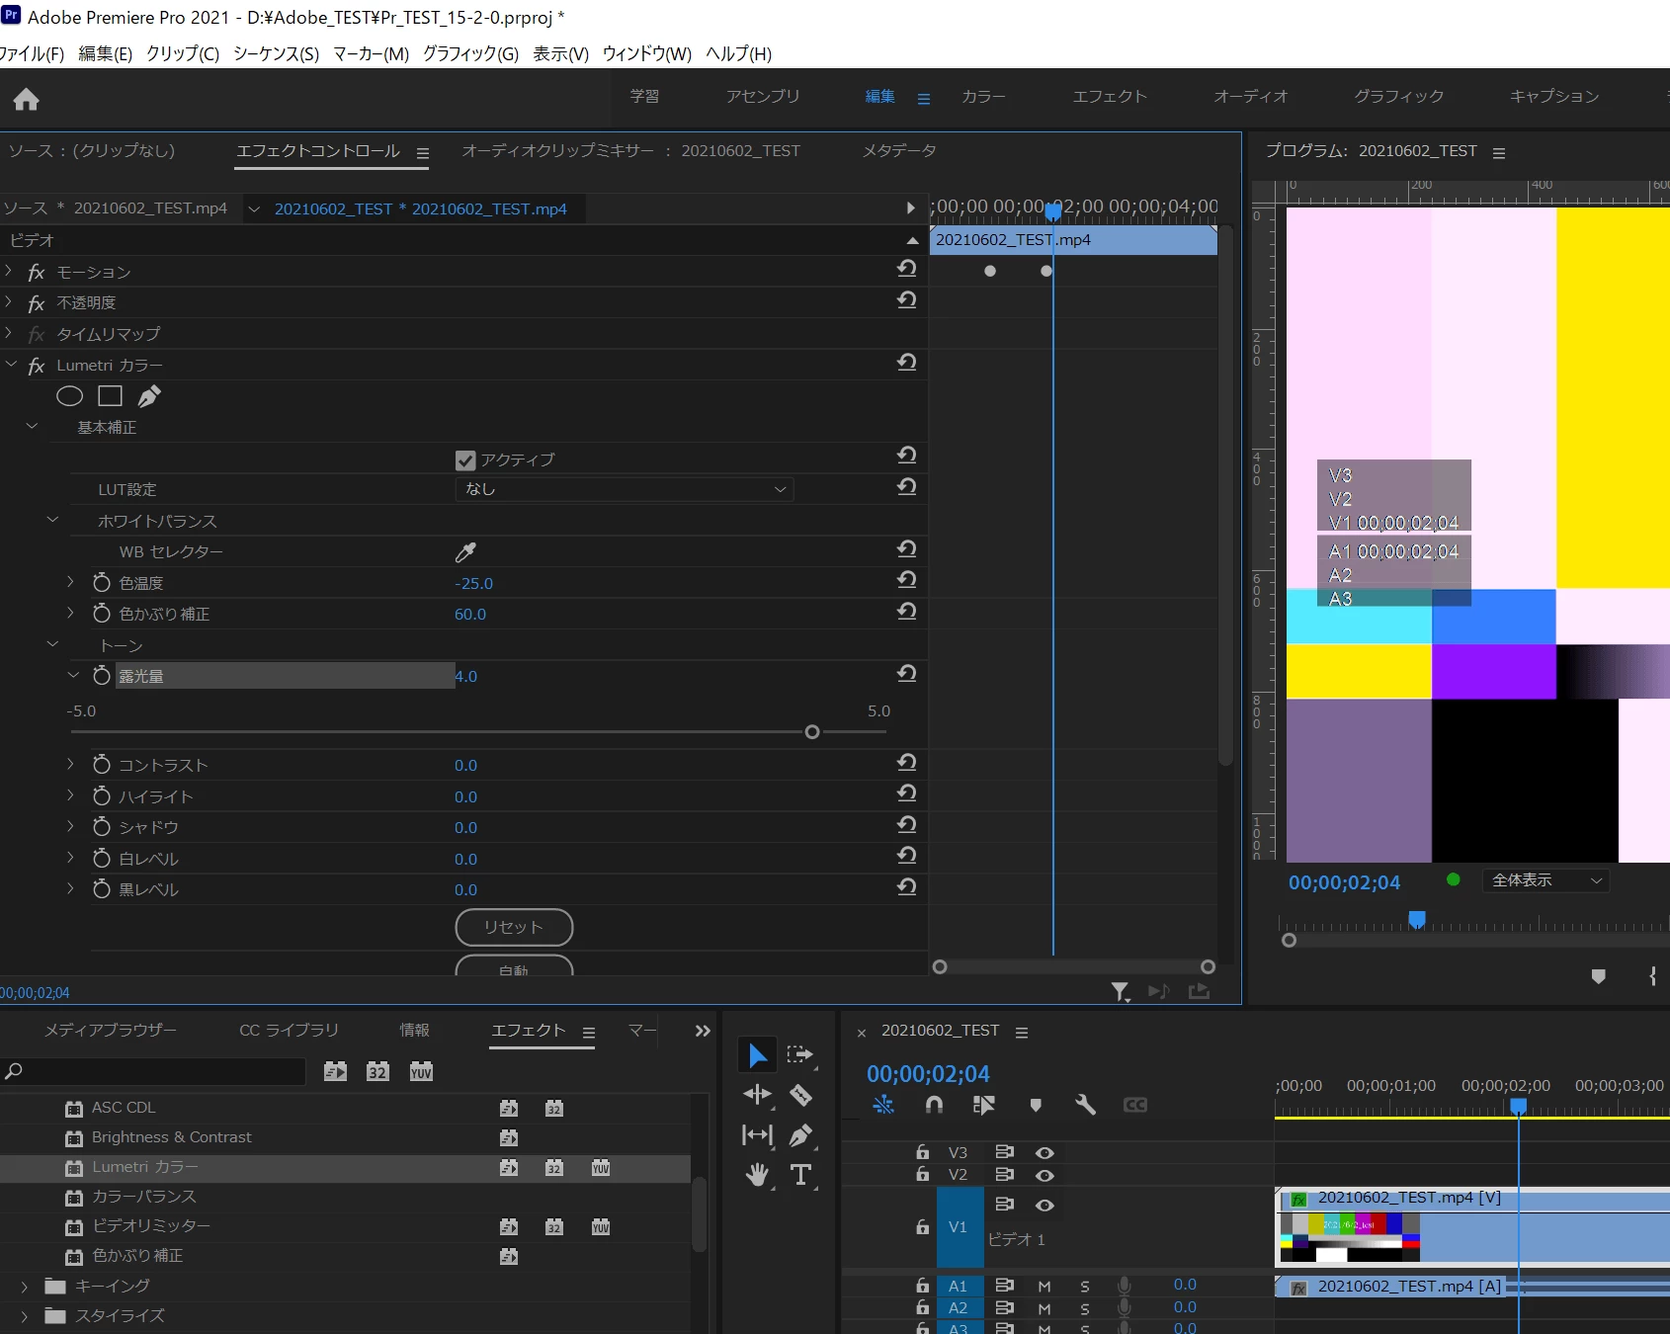Image resolution: width=1670 pixels, height=1334 pixels.
Task: Open the 全体表示 zoom level dropdown
Action: click(1545, 880)
